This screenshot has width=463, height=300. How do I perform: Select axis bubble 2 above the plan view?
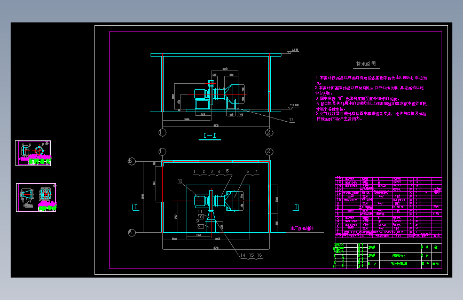click(269, 152)
